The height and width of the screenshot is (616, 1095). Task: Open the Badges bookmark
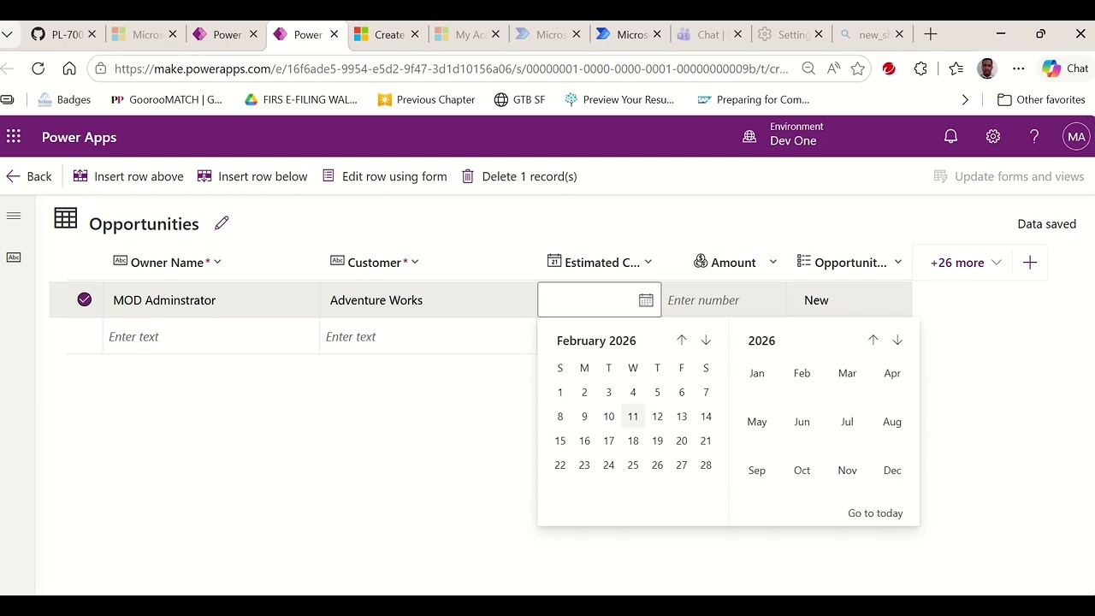pos(64,99)
